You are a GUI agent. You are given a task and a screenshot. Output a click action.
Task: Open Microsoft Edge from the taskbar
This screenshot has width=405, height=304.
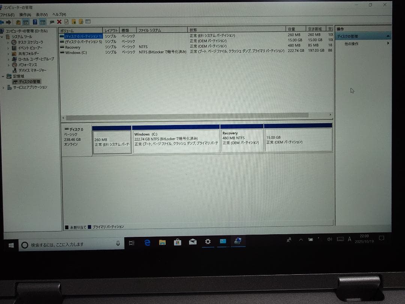pos(147,242)
